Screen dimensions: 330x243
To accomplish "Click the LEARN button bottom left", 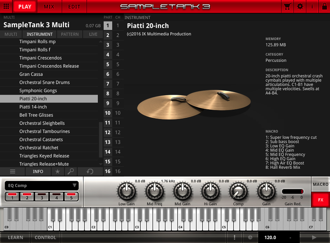I will [x=16, y=237].
